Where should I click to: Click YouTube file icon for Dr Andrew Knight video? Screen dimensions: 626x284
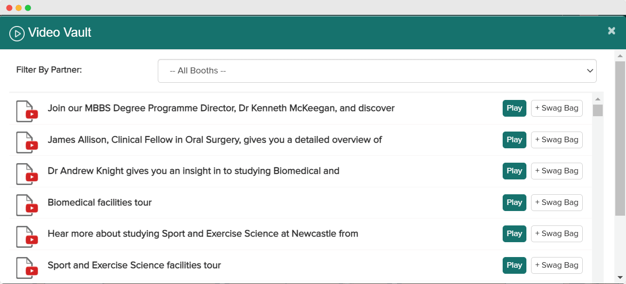pos(27,174)
